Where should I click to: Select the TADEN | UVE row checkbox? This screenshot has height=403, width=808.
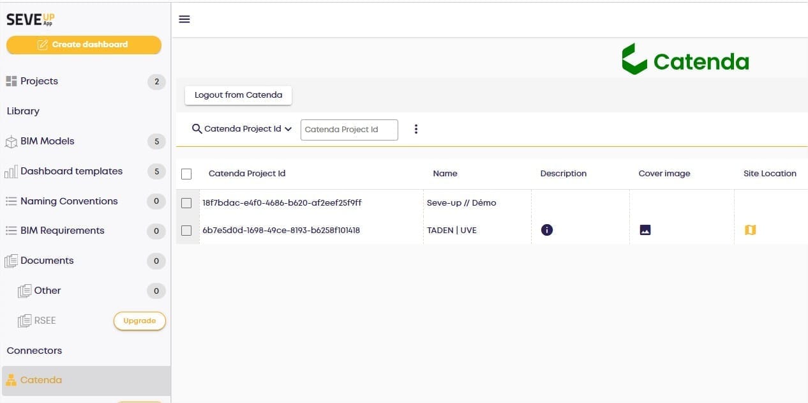186,231
